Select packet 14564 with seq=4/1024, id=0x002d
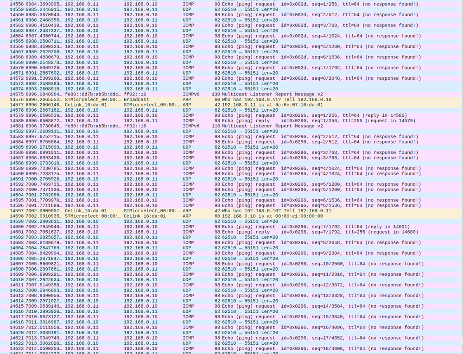 point(231,36)
